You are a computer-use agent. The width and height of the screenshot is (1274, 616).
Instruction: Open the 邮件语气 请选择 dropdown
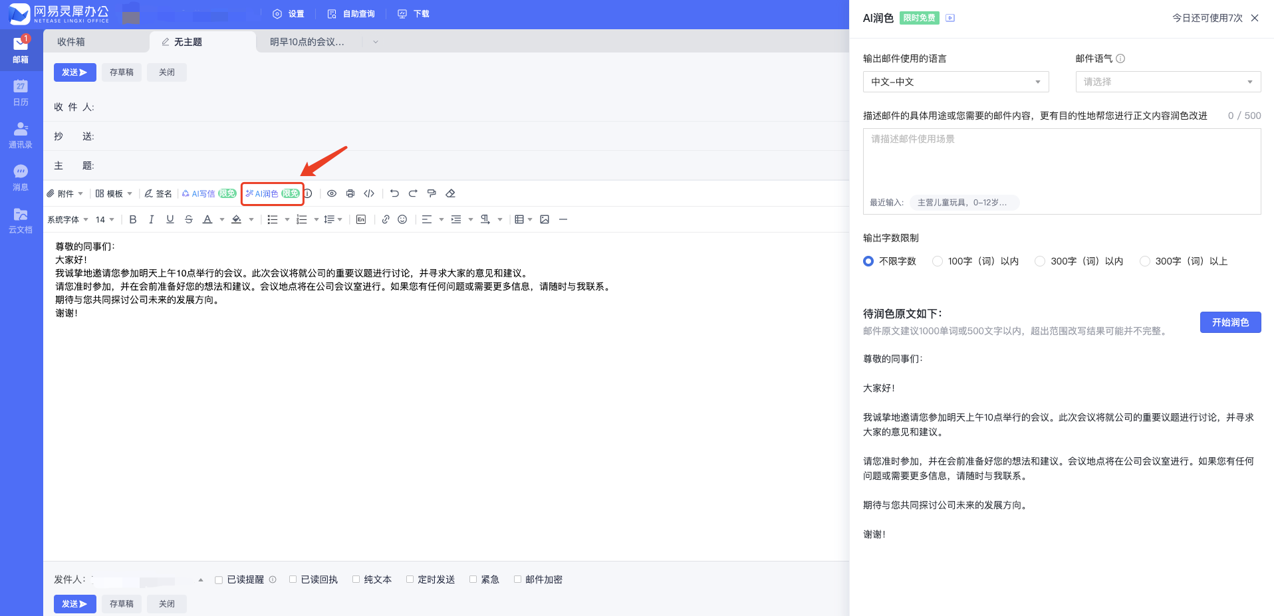click(x=1168, y=82)
